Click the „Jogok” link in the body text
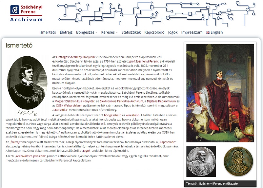This screenshot has height=188, width=263. 86,151
